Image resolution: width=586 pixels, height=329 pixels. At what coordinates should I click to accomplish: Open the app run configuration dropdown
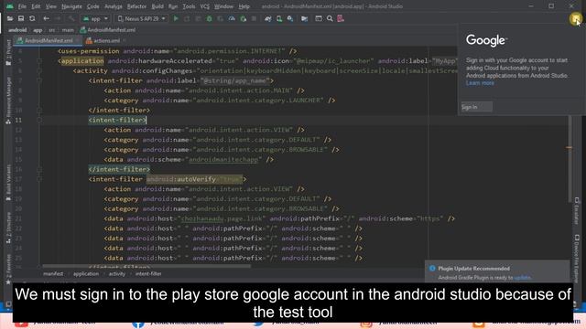pos(95,18)
